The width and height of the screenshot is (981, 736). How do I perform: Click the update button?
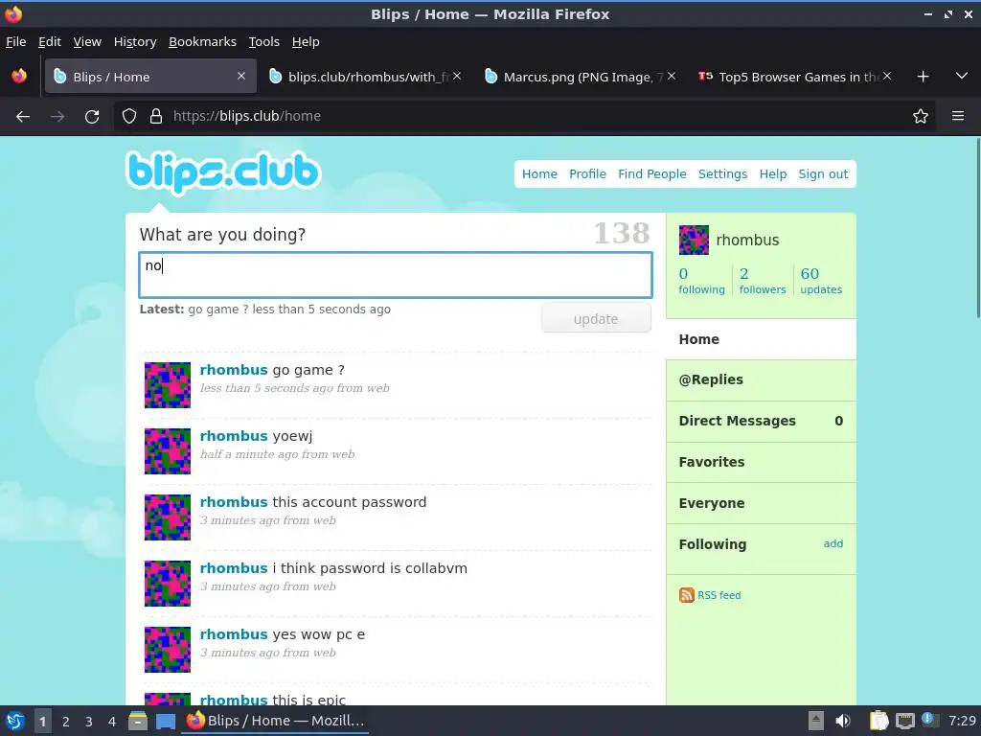tap(596, 318)
